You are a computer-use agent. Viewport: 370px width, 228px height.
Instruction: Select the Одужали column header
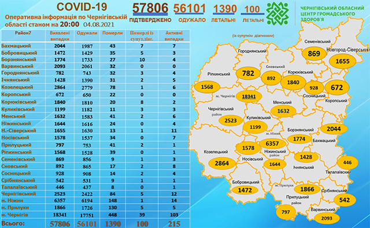tap(87, 34)
